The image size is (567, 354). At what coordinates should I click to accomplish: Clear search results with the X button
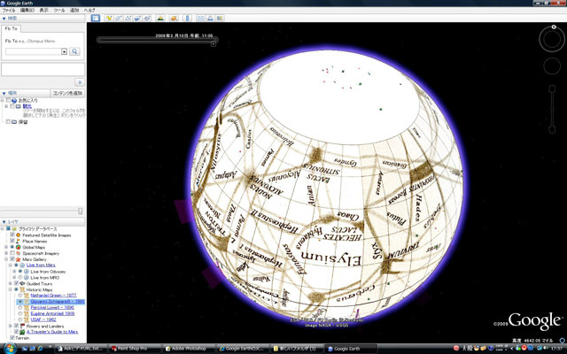pos(80,82)
